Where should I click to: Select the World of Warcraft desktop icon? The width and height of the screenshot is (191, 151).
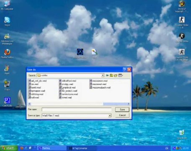pyautogui.click(x=182, y=7)
